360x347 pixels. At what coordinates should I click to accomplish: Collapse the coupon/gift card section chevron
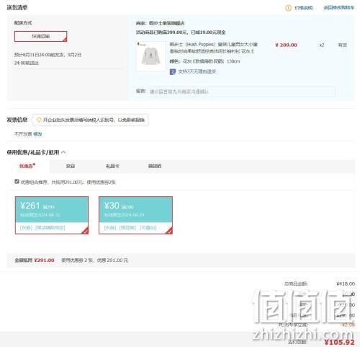(x=63, y=152)
